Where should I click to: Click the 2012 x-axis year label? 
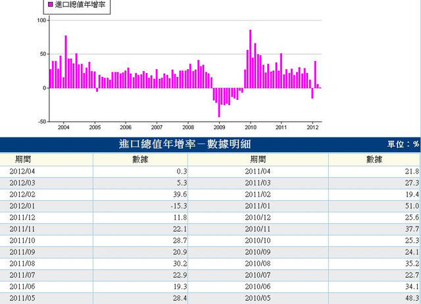point(312,127)
